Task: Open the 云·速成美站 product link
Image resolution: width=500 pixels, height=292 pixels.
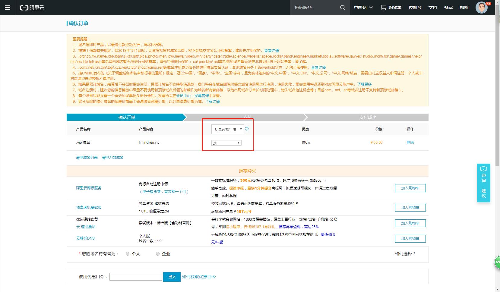Action: point(86,227)
